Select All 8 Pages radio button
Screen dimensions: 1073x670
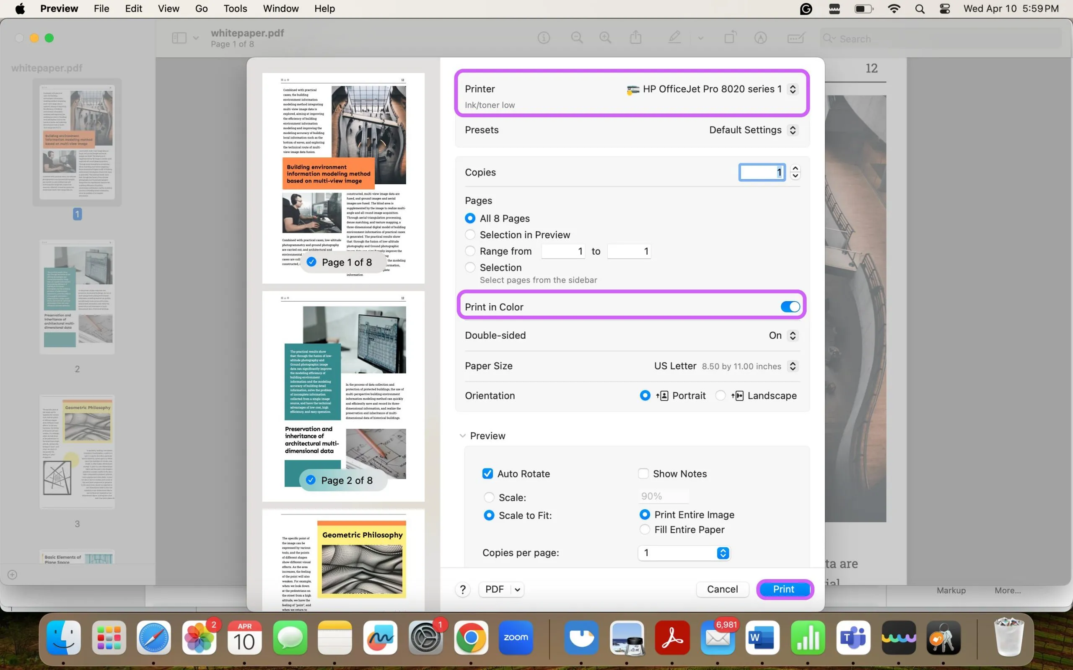coord(470,219)
